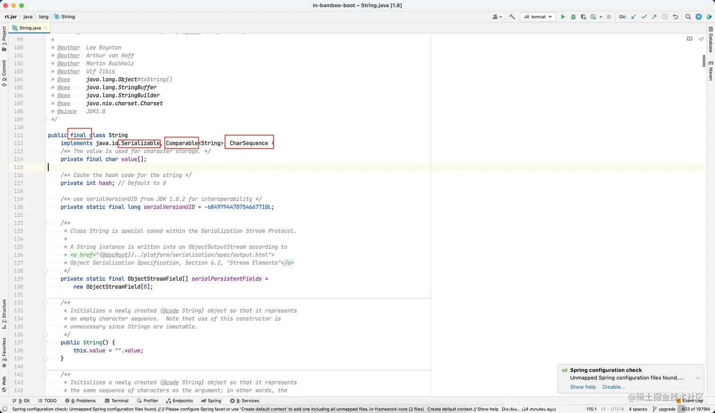Open Git Show History clock icon
Image resolution: width=715 pixels, height=413 pixels.
pyautogui.click(x=665, y=17)
